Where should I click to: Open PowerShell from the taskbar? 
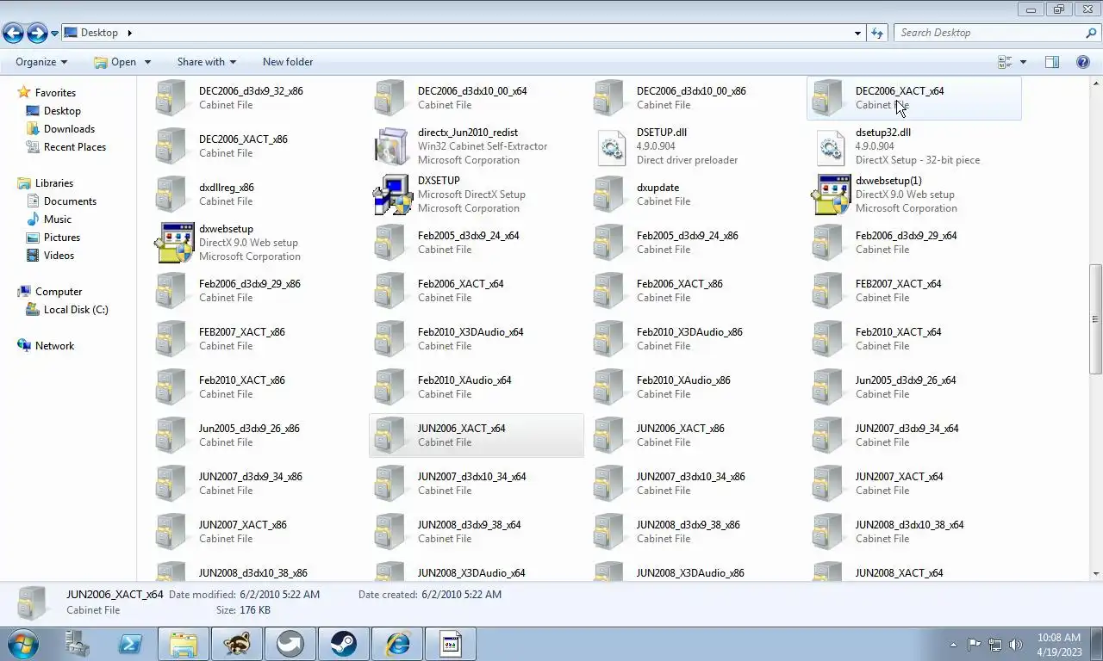(130, 644)
